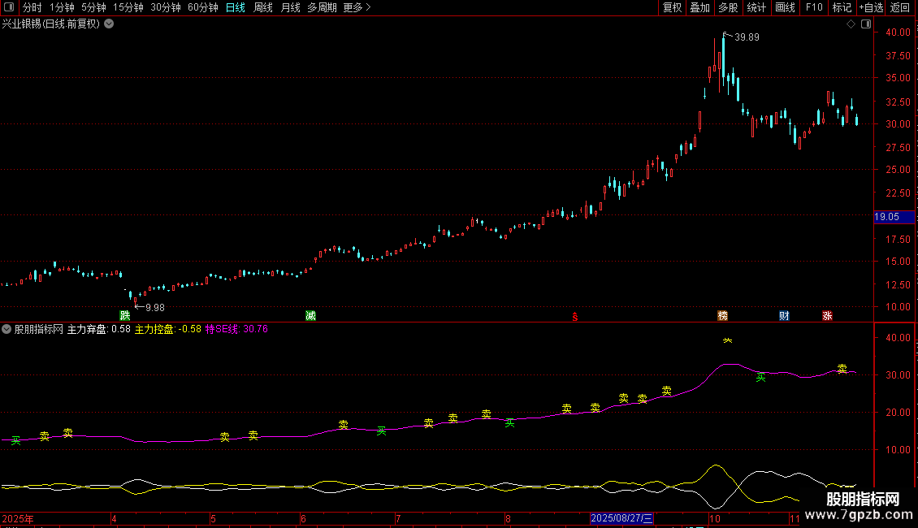Select the 30分钟 period tab
The height and width of the screenshot is (528, 918).
coord(166,7)
